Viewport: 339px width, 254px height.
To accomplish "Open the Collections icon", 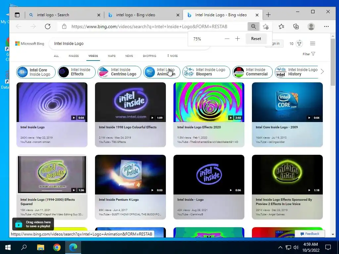I will [x=296, y=26].
